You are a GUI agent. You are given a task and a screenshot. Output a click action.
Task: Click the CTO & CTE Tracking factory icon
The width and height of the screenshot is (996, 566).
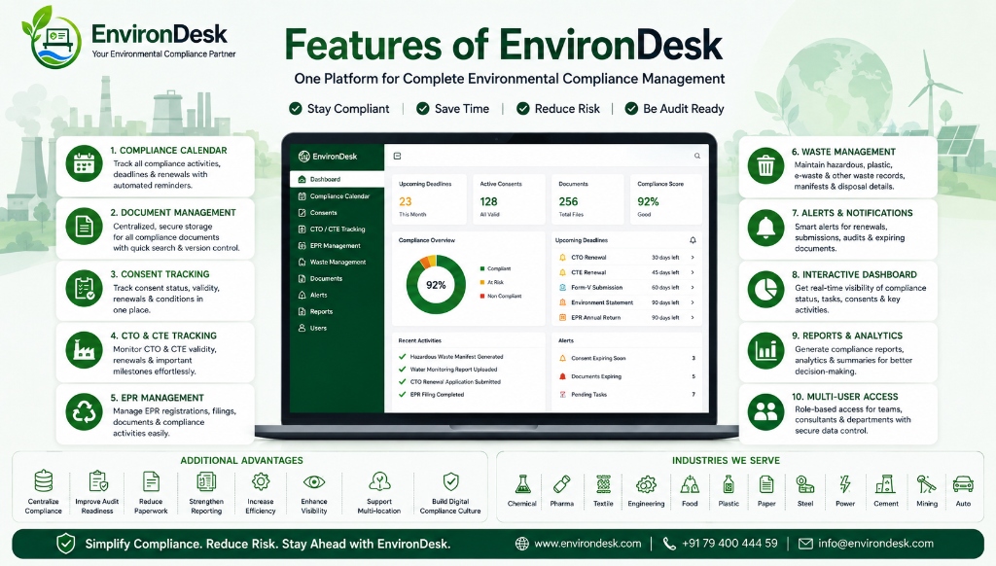(84, 350)
